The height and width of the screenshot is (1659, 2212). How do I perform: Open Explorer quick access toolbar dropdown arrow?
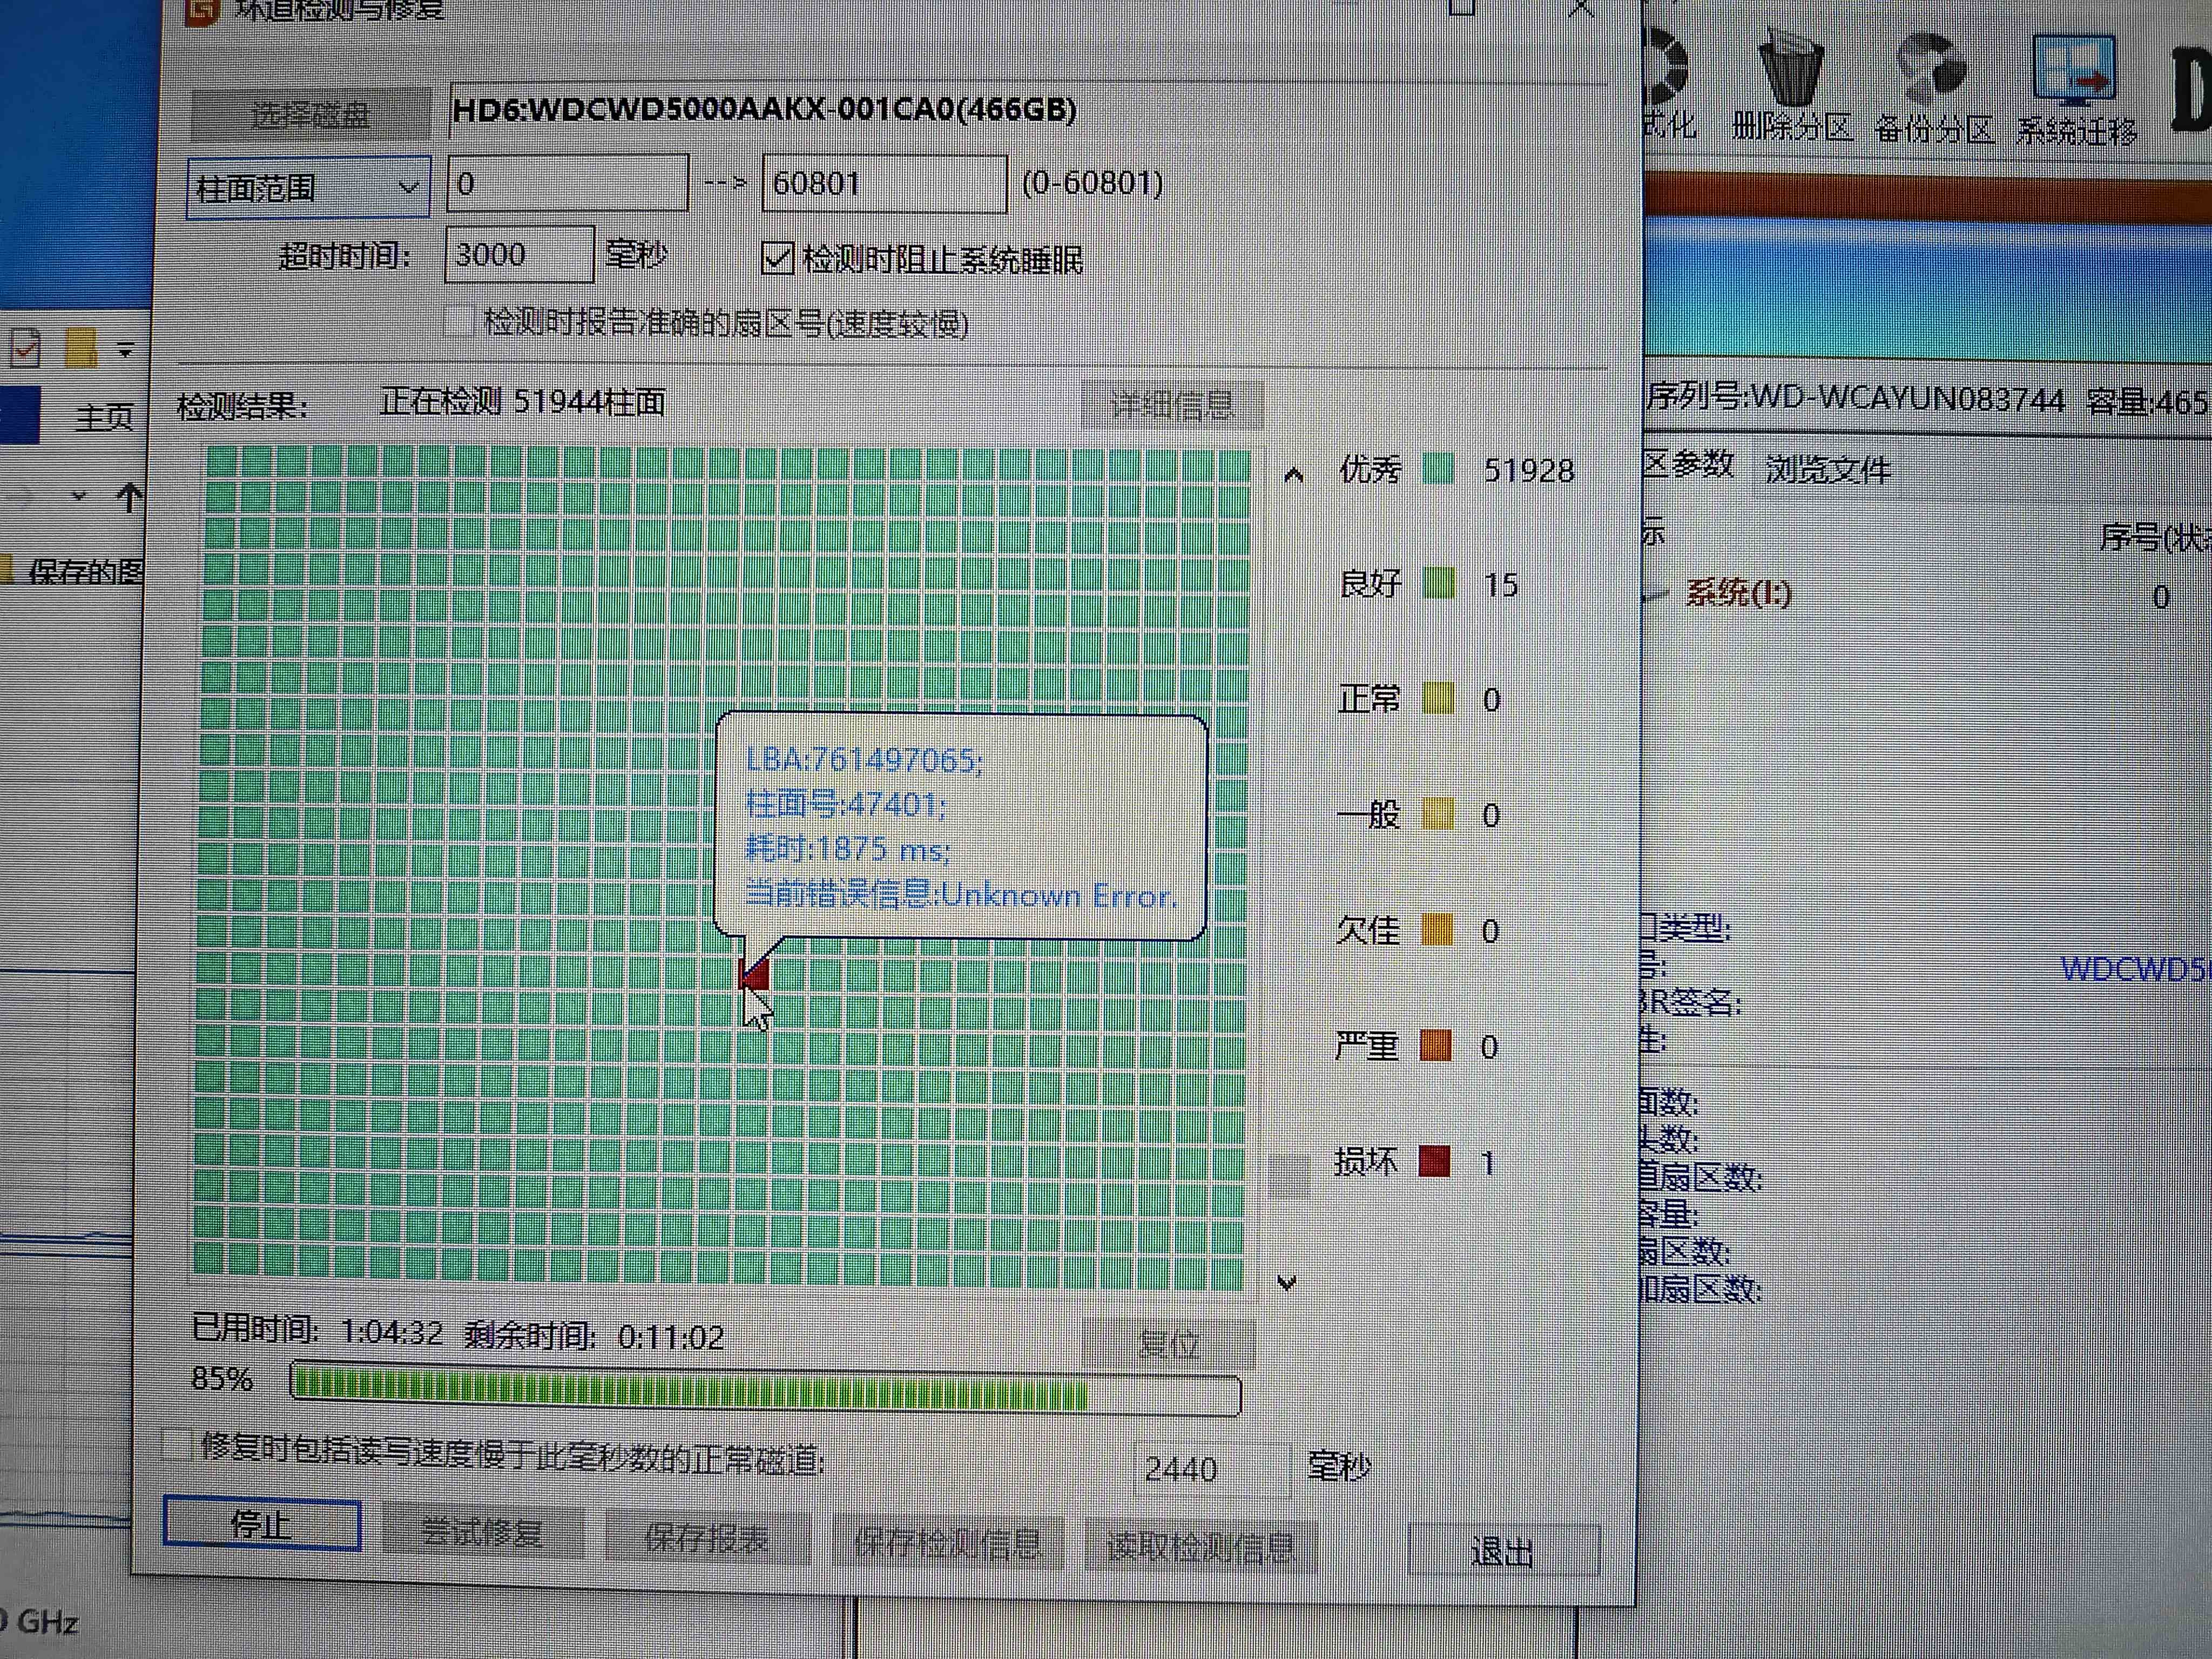coord(126,350)
